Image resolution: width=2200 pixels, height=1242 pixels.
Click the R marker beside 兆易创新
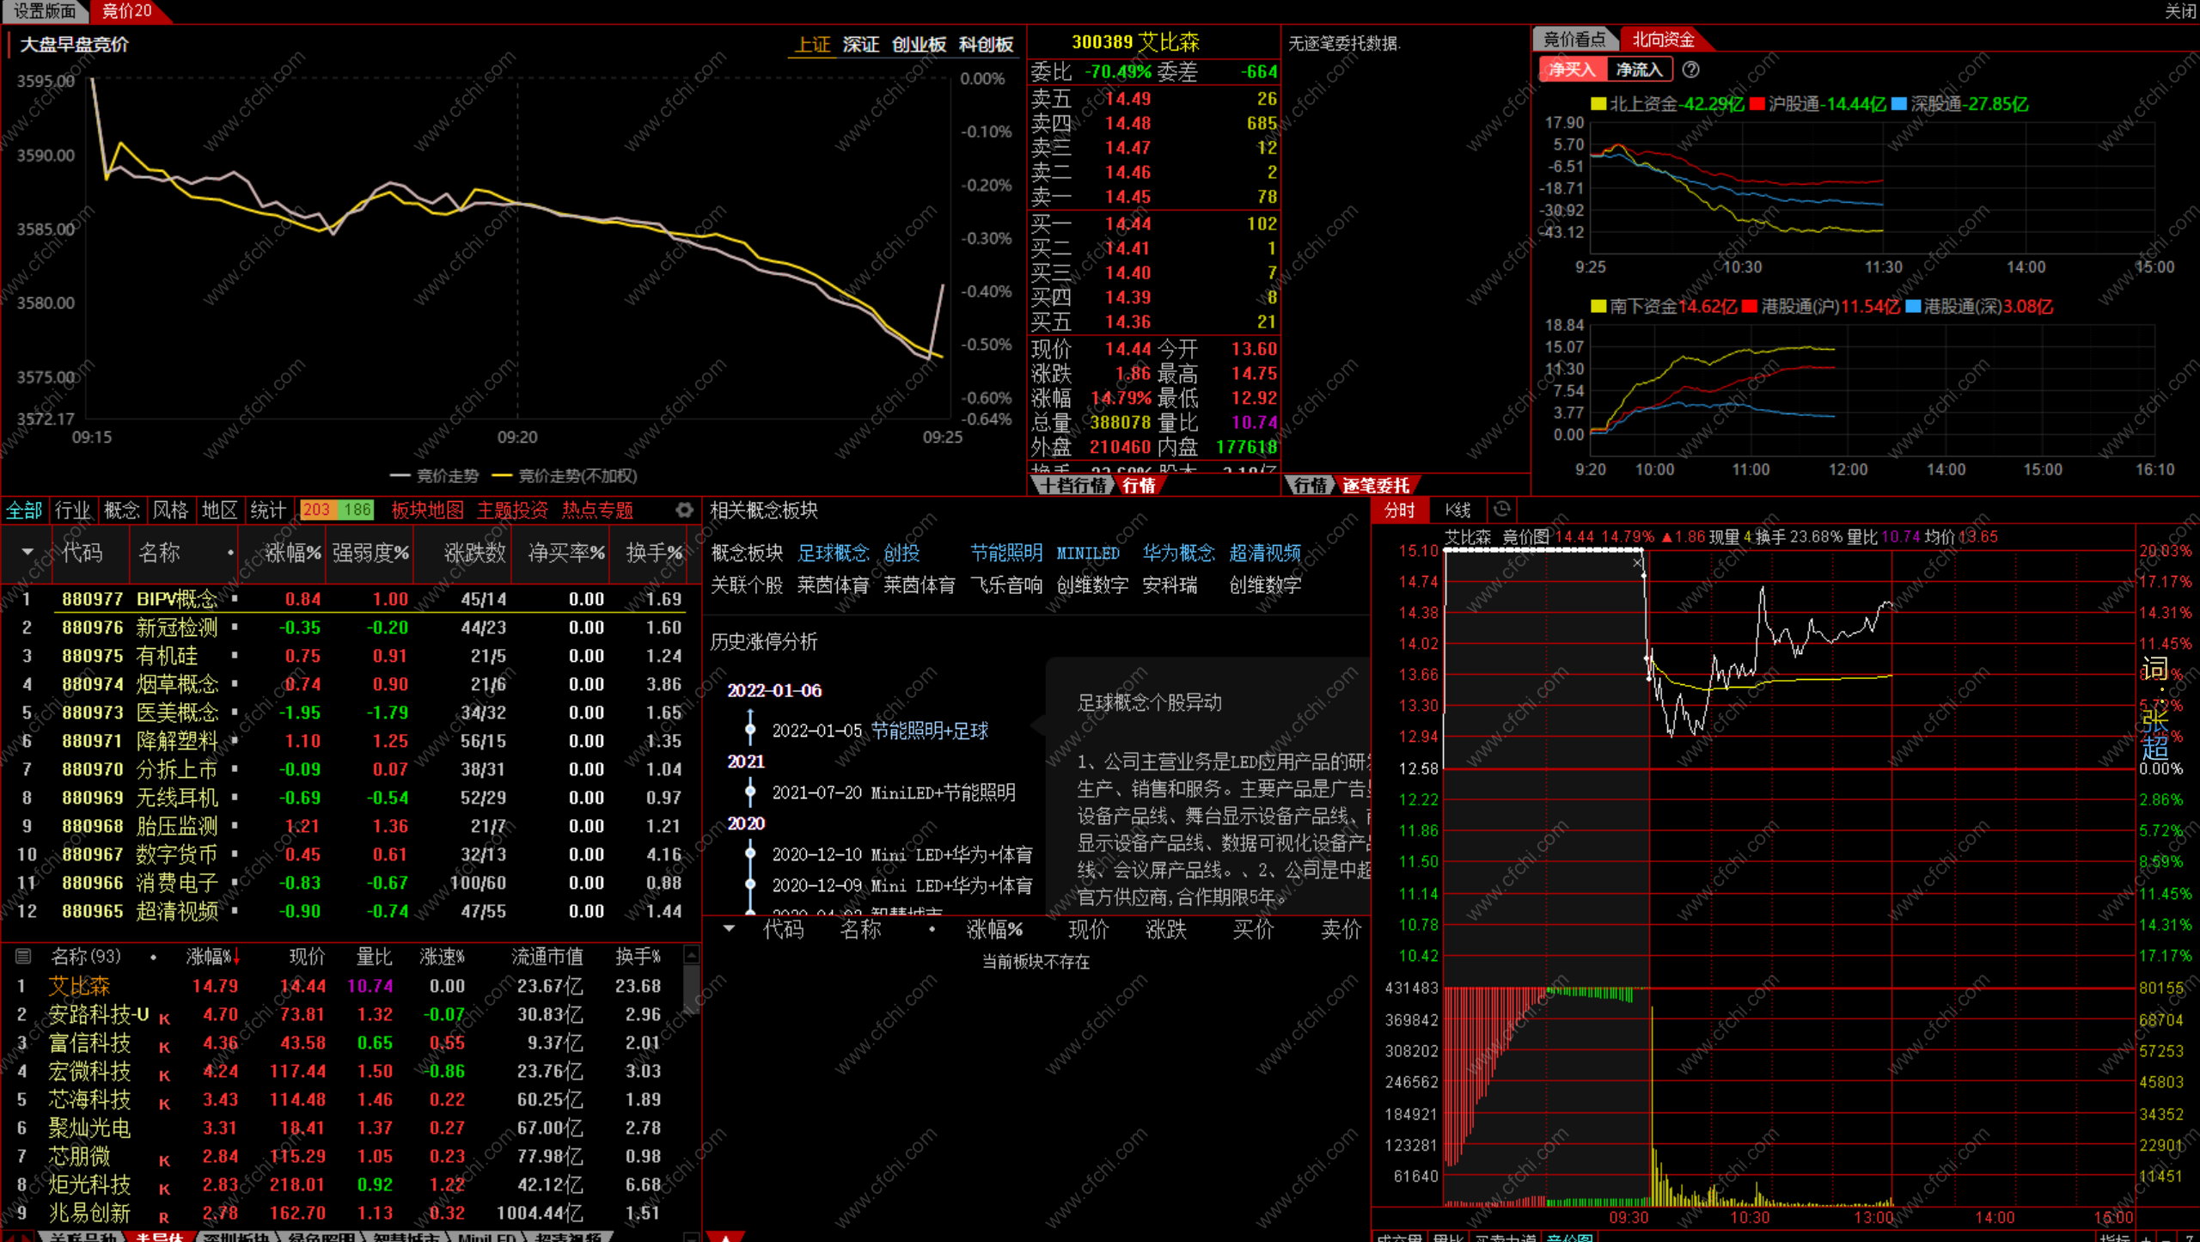pyautogui.click(x=163, y=1217)
